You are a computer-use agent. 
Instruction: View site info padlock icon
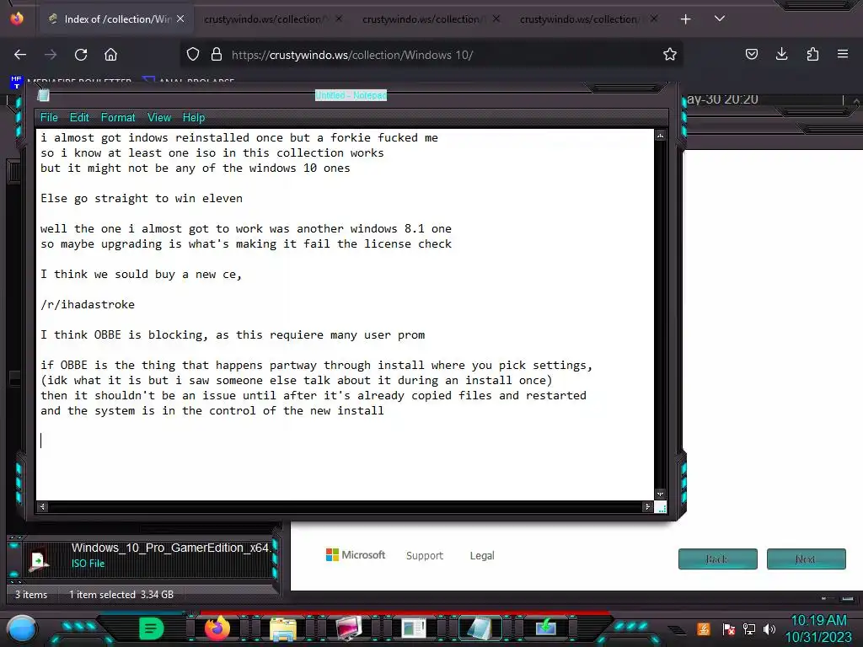[x=217, y=55]
